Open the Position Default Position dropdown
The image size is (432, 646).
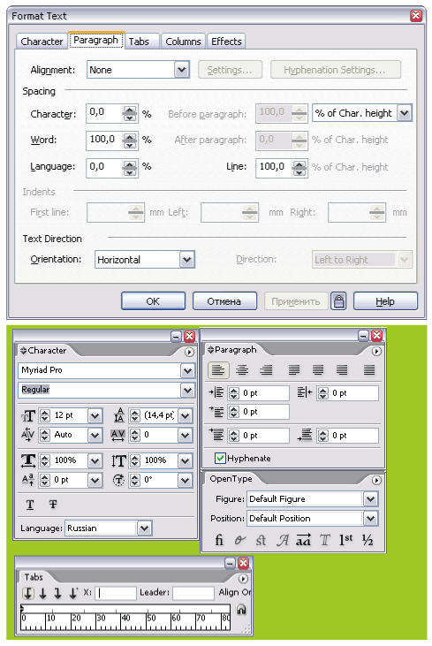click(370, 518)
